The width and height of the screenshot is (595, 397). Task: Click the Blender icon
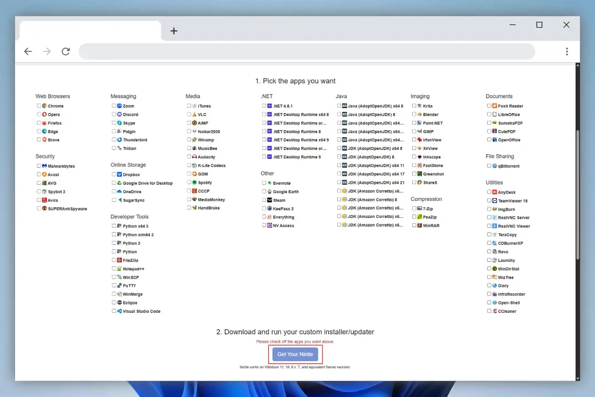click(x=420, y=114)
